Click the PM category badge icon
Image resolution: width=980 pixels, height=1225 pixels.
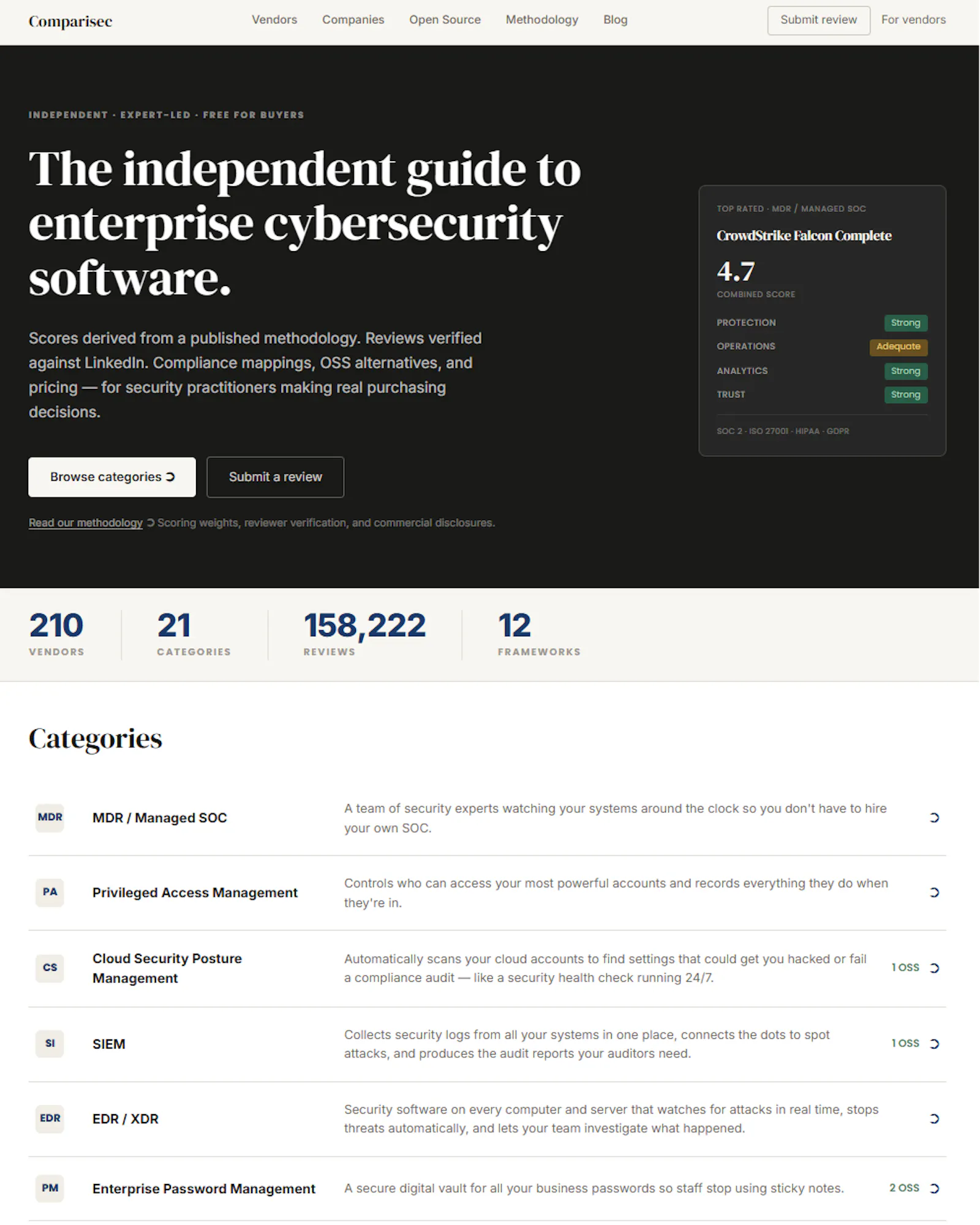(x=50, y=1188)
